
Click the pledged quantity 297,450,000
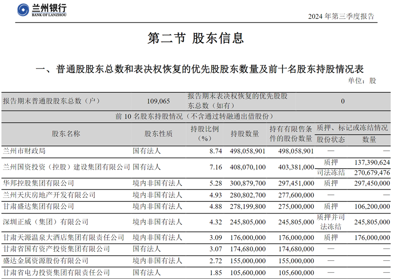pyautogui.click(x=372, y=184)
